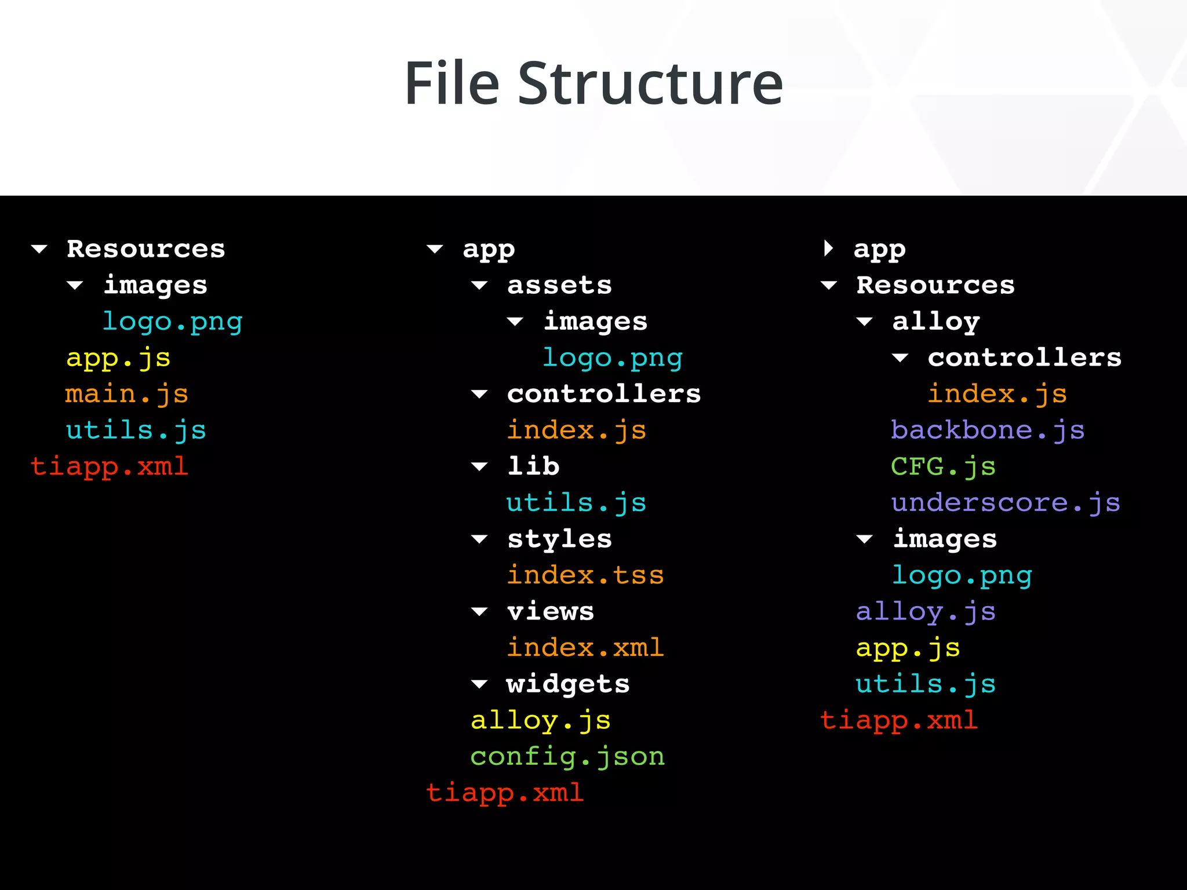Open the index.tss file
This screenshot has height=890, width=1187.
point(585,575)
